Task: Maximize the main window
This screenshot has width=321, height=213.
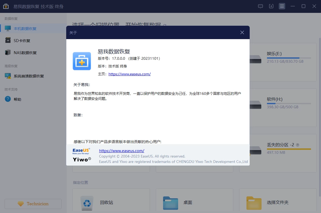Action: (304, 6)
